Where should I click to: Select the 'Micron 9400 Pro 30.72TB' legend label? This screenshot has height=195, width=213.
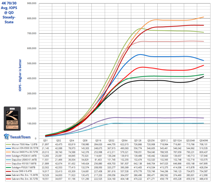coord(25,152)
